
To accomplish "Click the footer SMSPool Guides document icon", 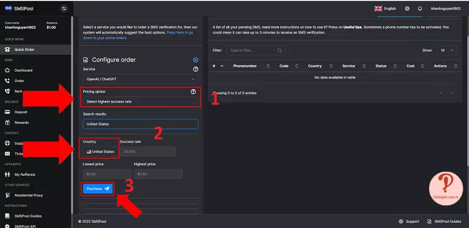I will (x=429, y=222).
